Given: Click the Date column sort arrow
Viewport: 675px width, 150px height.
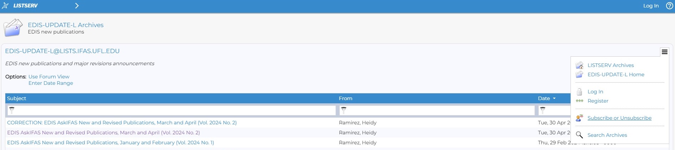Looking at the screenshot, I should (554, 98).
